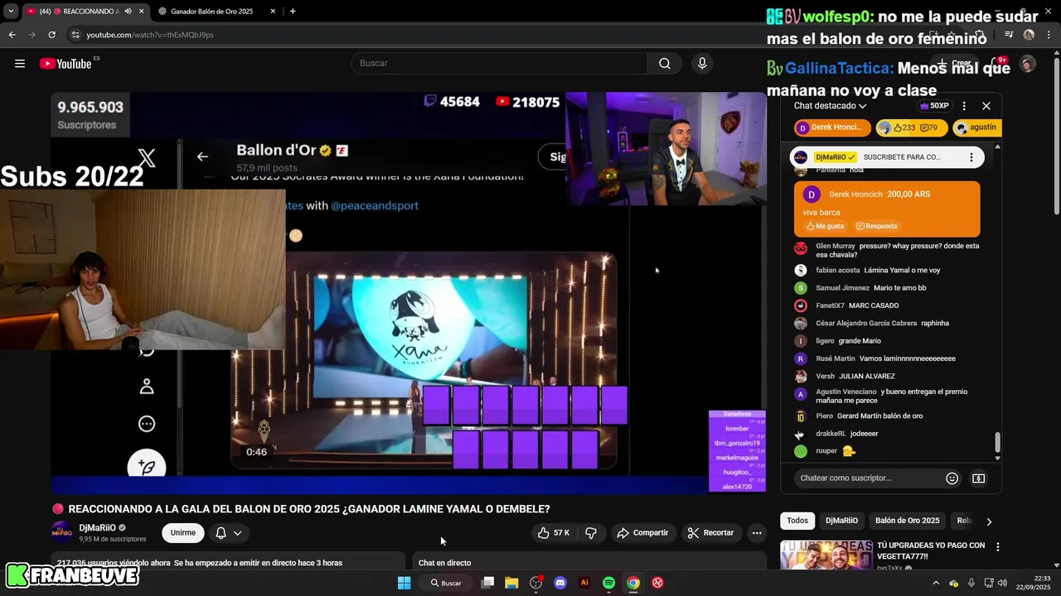1061x596 pixels.
Task: Like the video with the 57 K thumbs-up
Action: (554, 533)
